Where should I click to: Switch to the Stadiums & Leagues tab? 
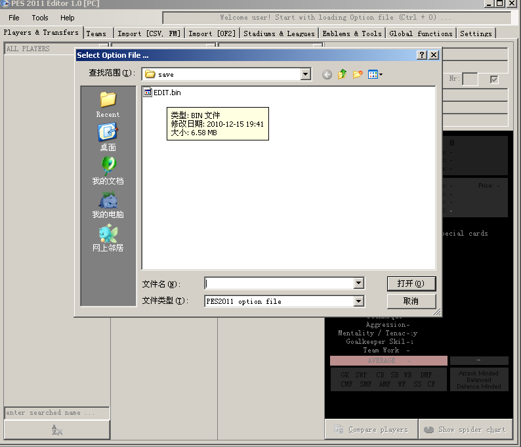279,33
